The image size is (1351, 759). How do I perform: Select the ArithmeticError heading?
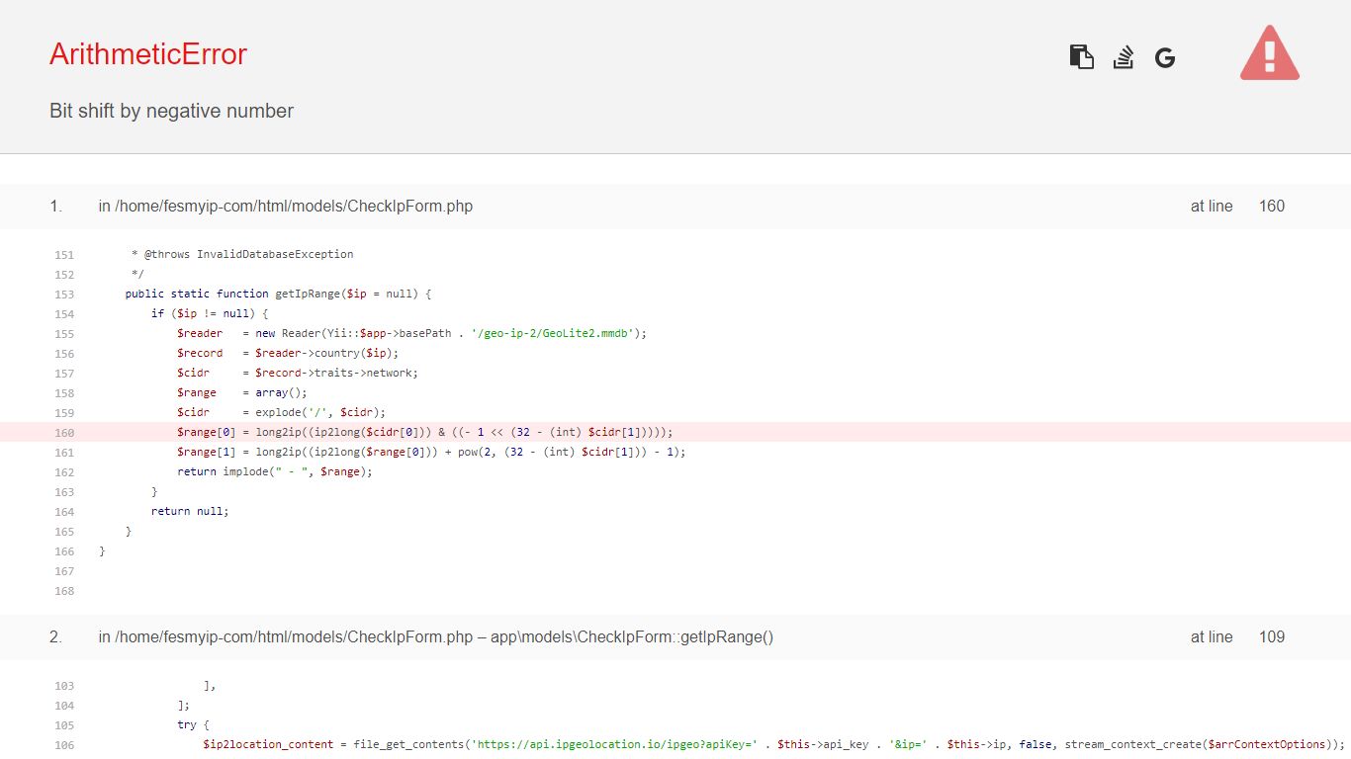pos(148,54)
